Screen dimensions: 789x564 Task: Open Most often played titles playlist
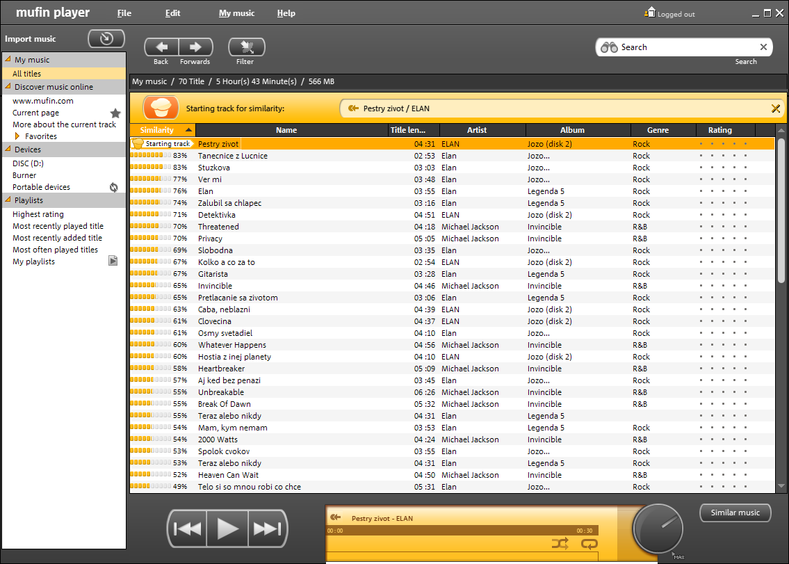(56, 249)
